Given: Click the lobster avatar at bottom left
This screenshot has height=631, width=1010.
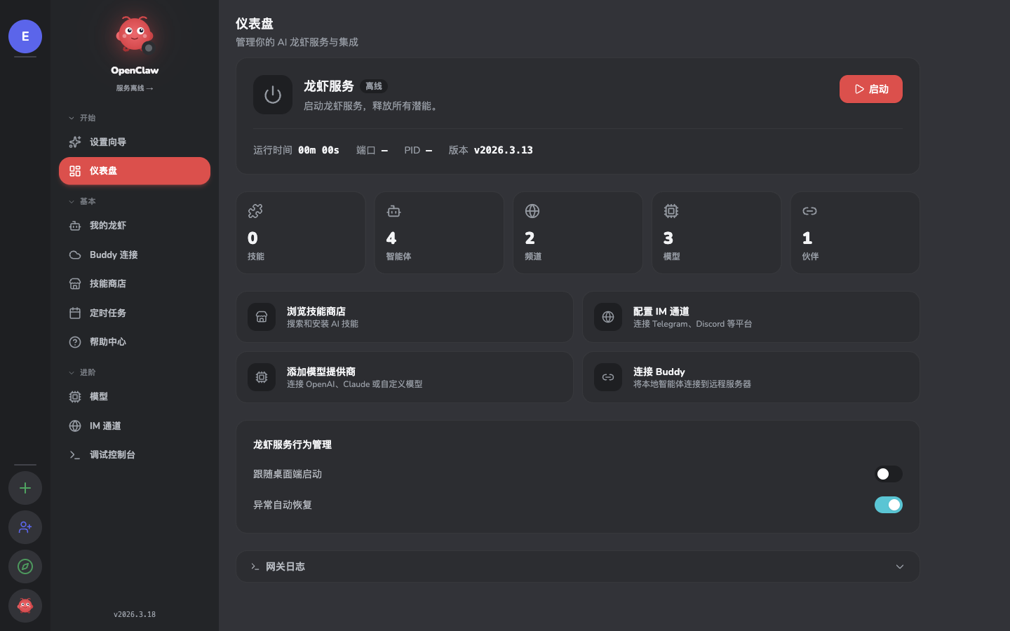Looking at the screenshot, I should pos(25,606).
